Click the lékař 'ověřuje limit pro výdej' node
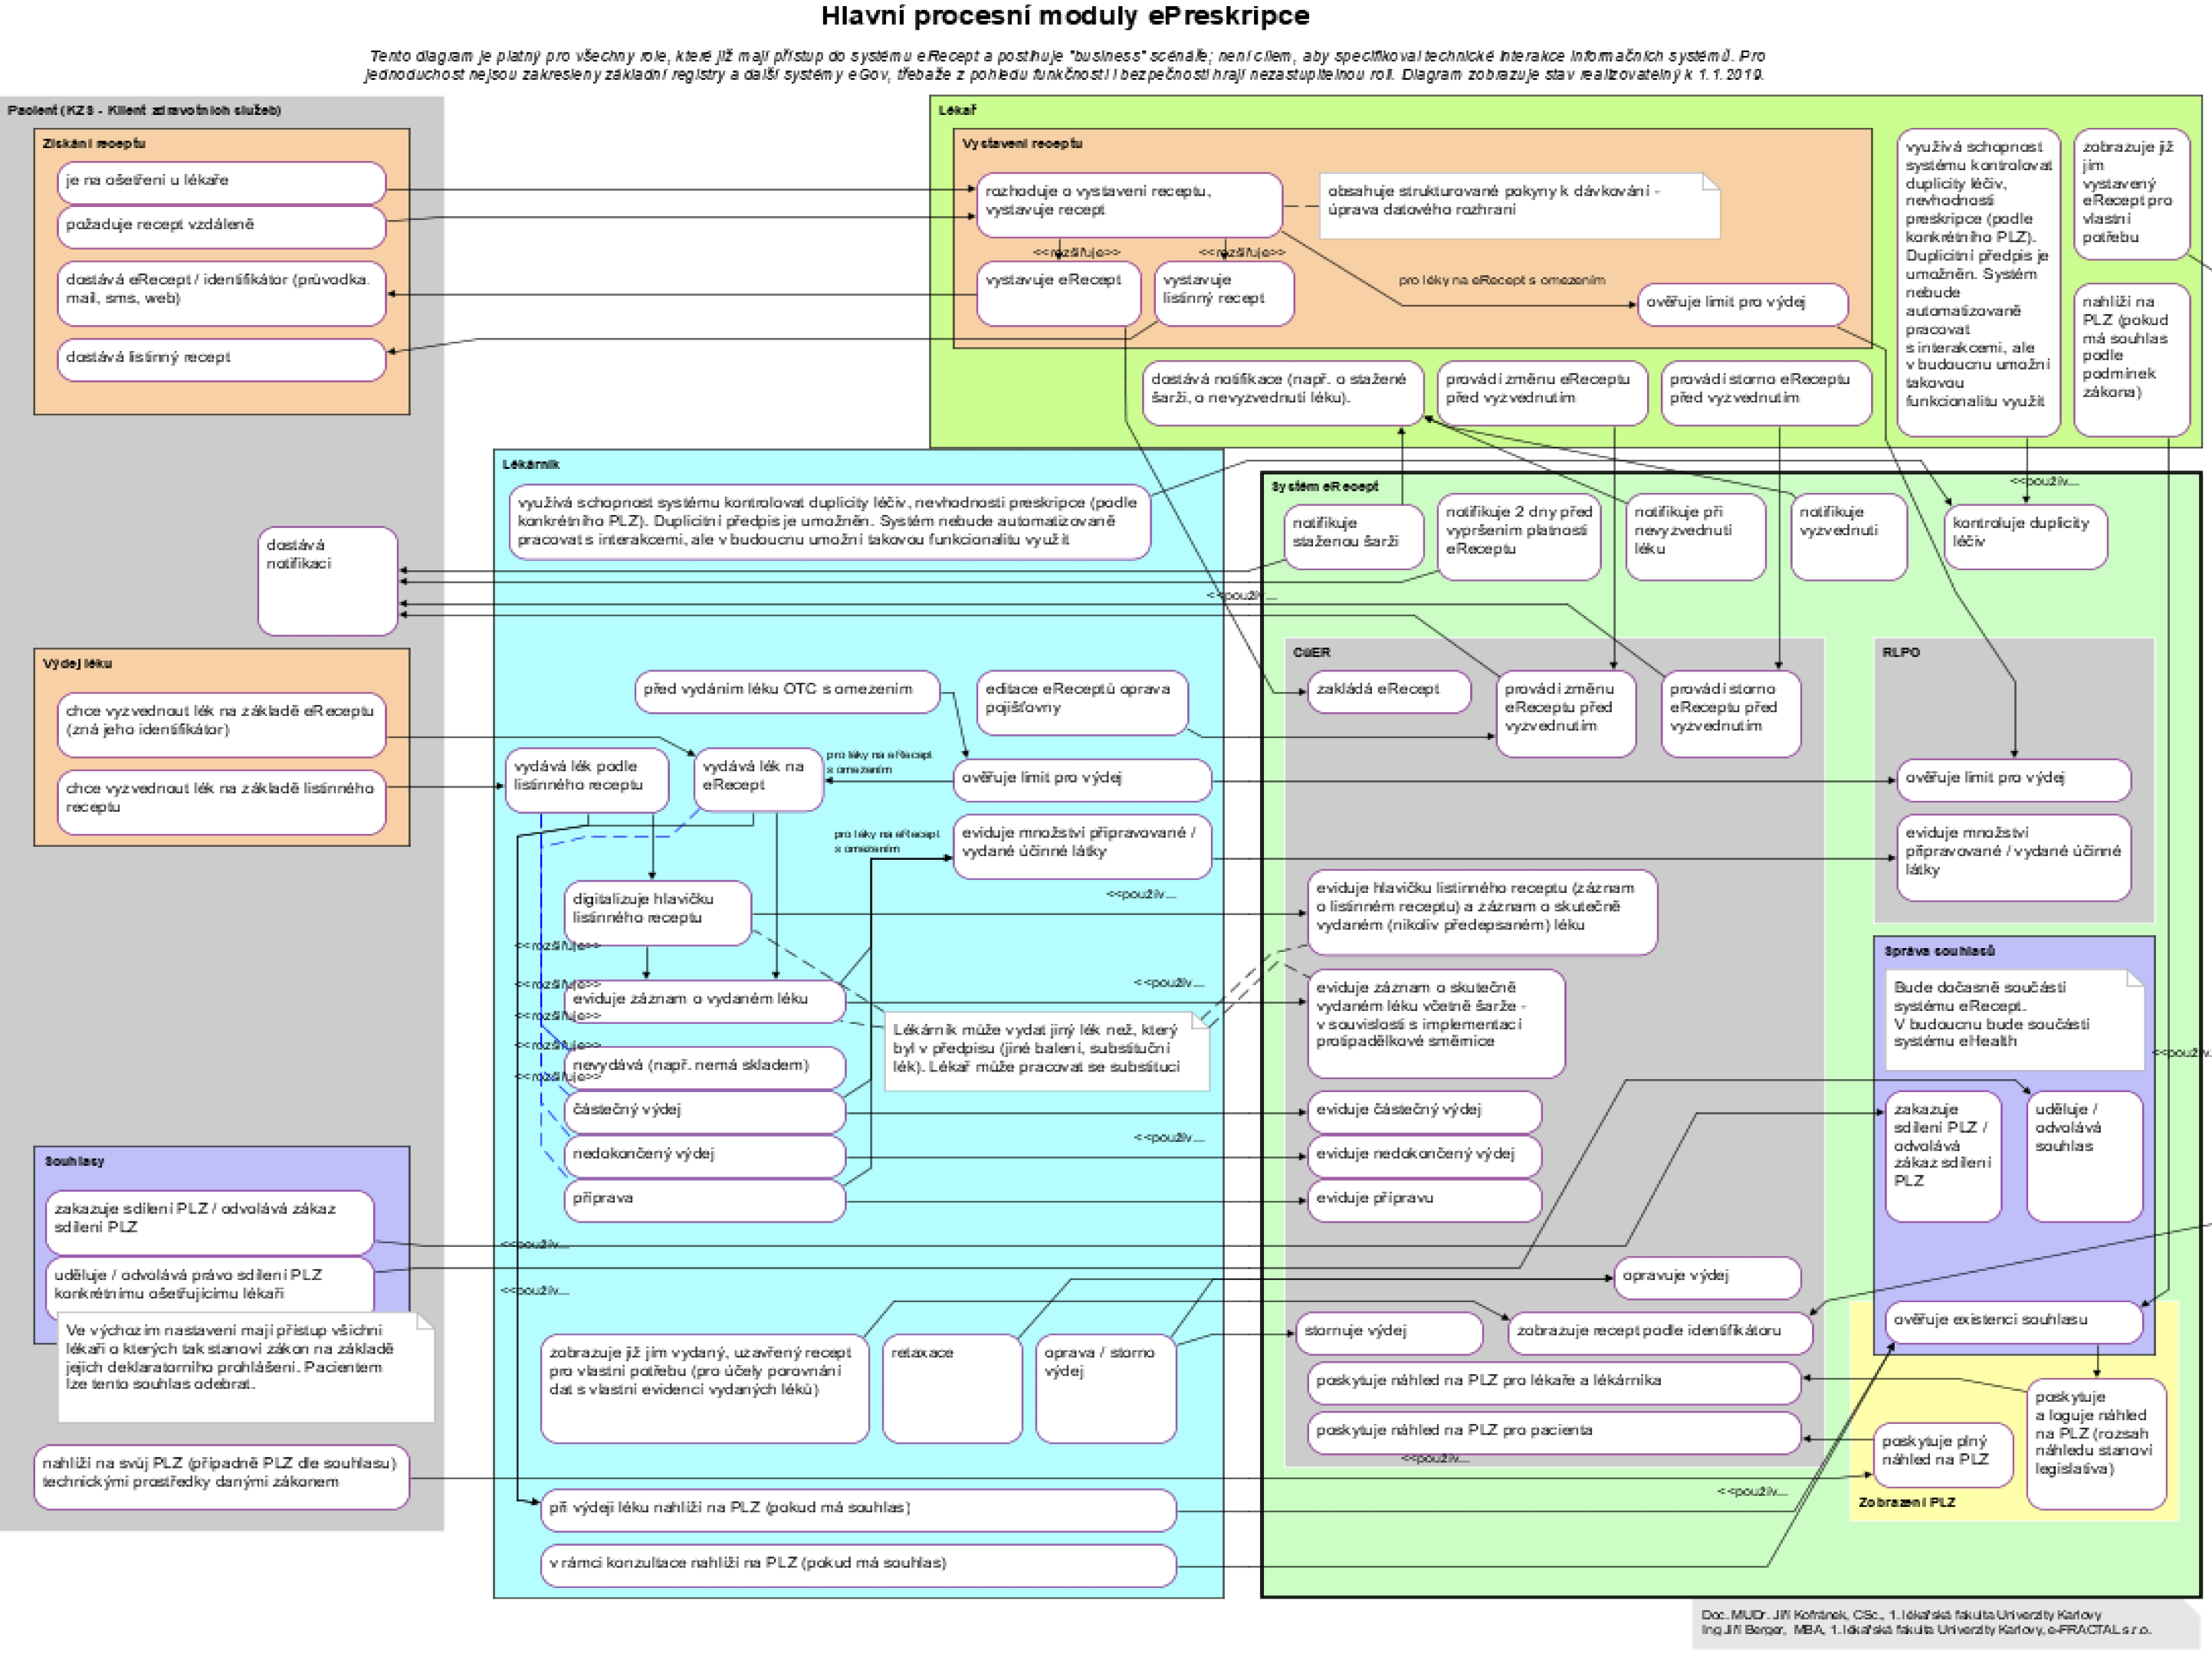This screenshot has width=2212, height=1657. (1741, 303)
